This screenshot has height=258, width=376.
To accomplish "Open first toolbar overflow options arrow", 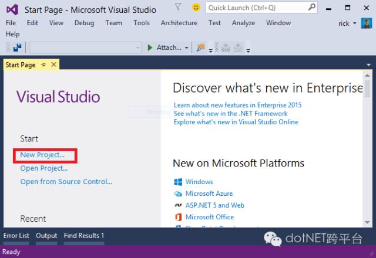I will pos(210,50).
